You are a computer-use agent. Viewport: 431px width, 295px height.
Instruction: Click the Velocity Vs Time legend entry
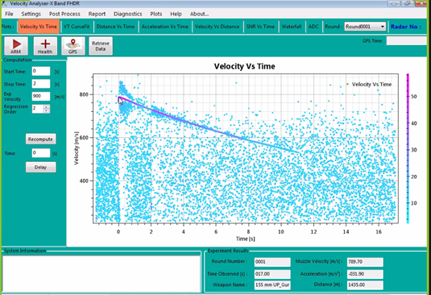pos(369,85)
